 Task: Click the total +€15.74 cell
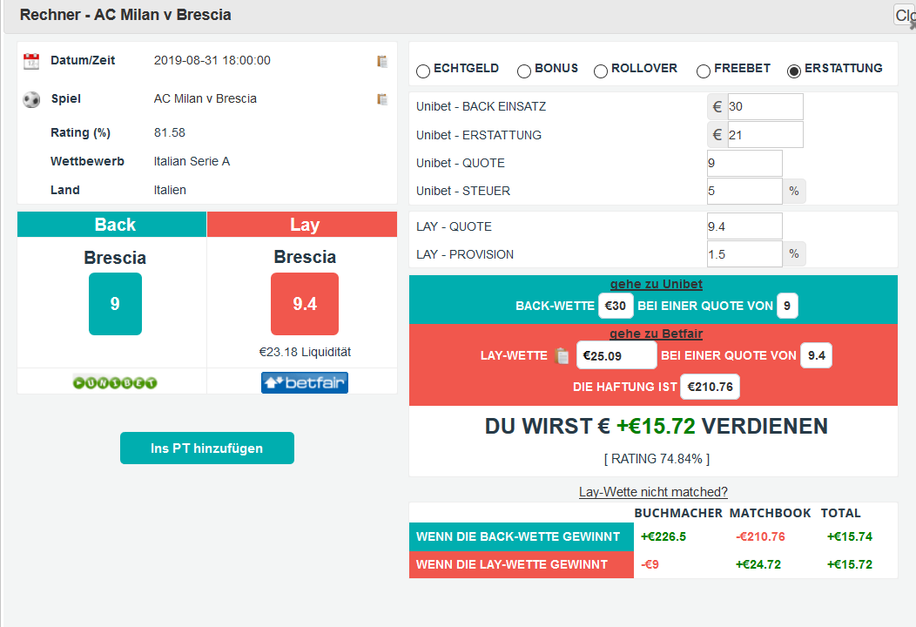[x=850, y=536]
